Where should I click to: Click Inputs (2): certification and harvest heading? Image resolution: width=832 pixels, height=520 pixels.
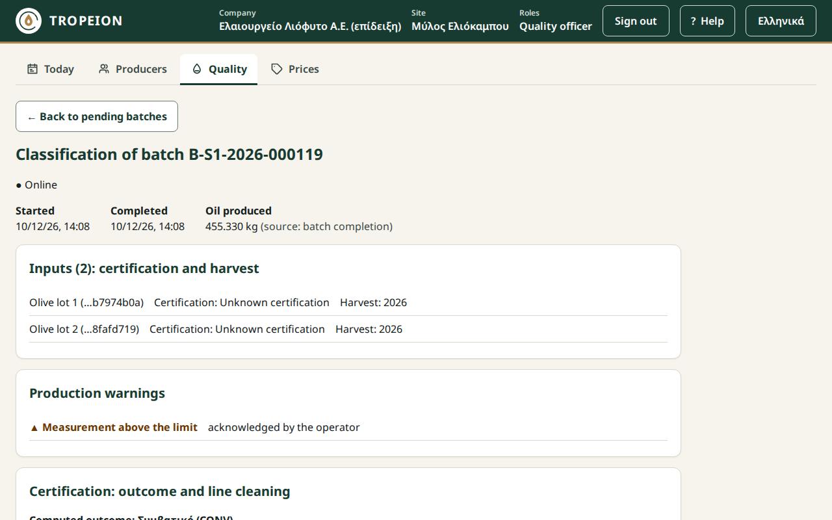(x=144, y=268)
